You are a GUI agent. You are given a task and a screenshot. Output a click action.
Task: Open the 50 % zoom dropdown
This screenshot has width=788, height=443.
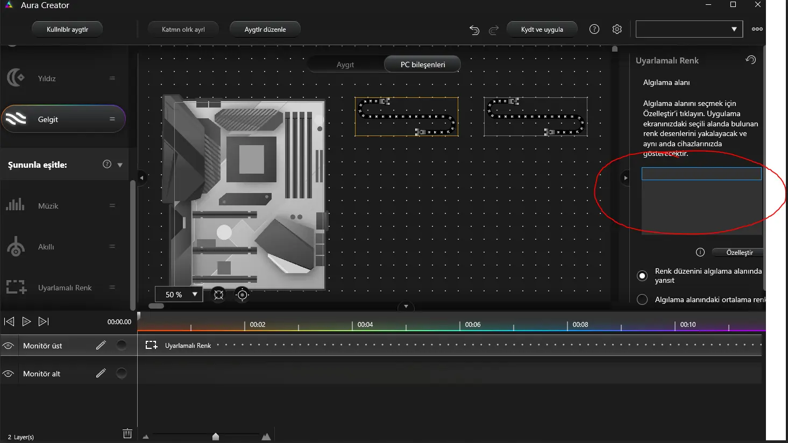pos(179,295)
